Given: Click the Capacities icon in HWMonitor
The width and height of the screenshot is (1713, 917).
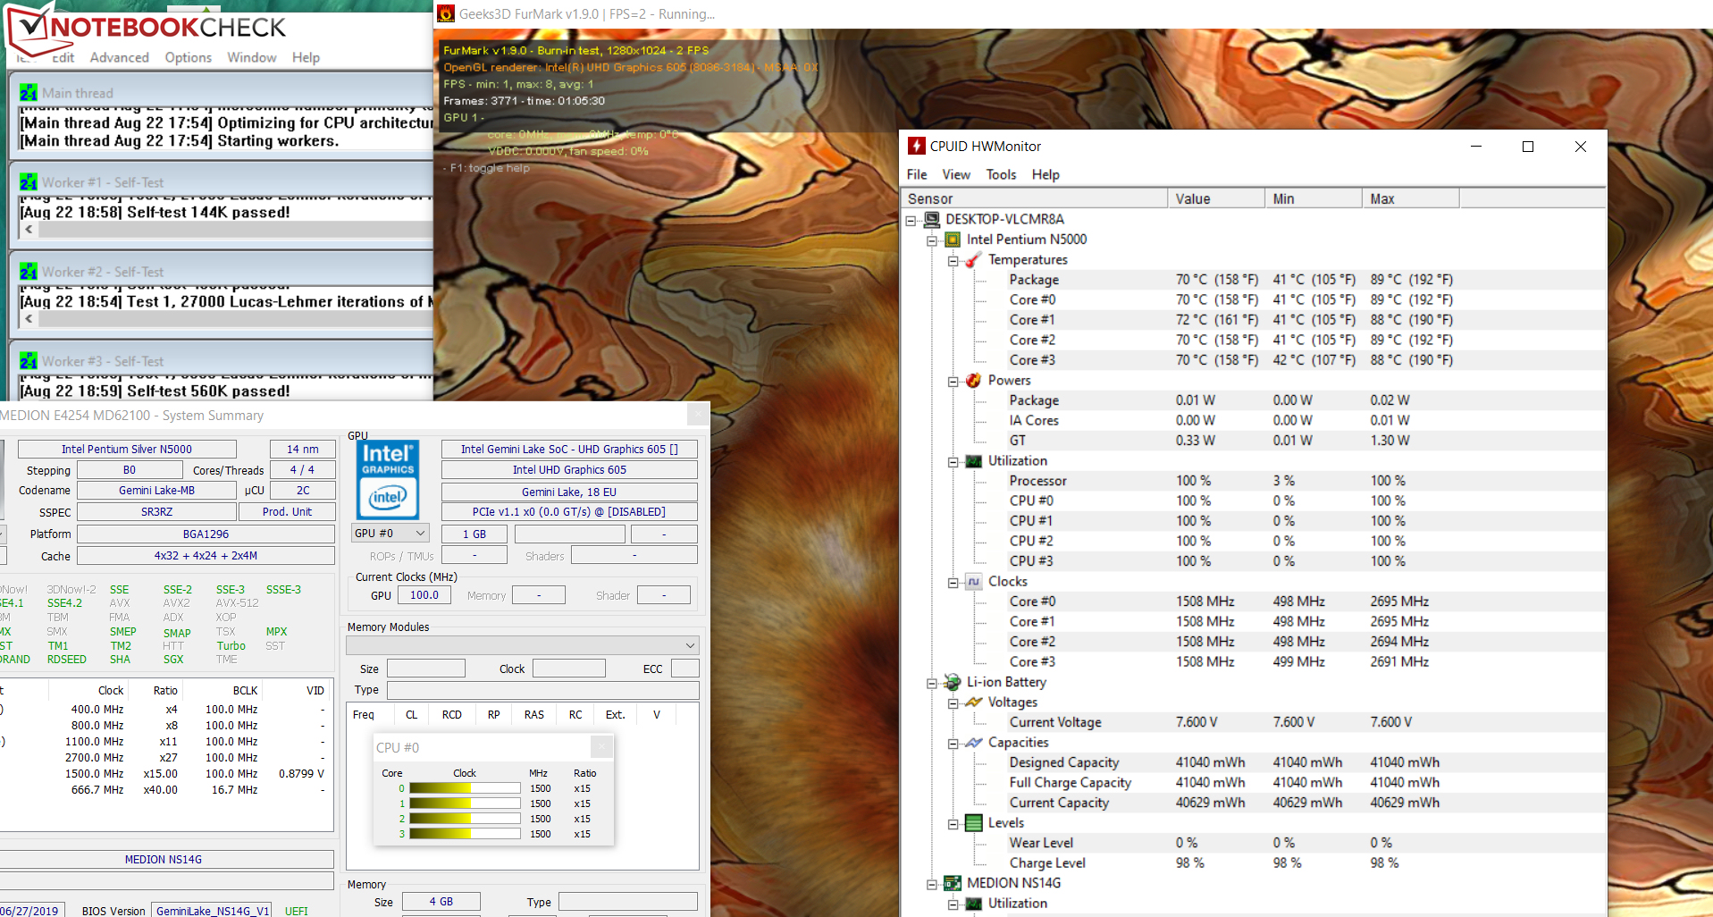Looking at the screenshot, I should tap(974, 743).
